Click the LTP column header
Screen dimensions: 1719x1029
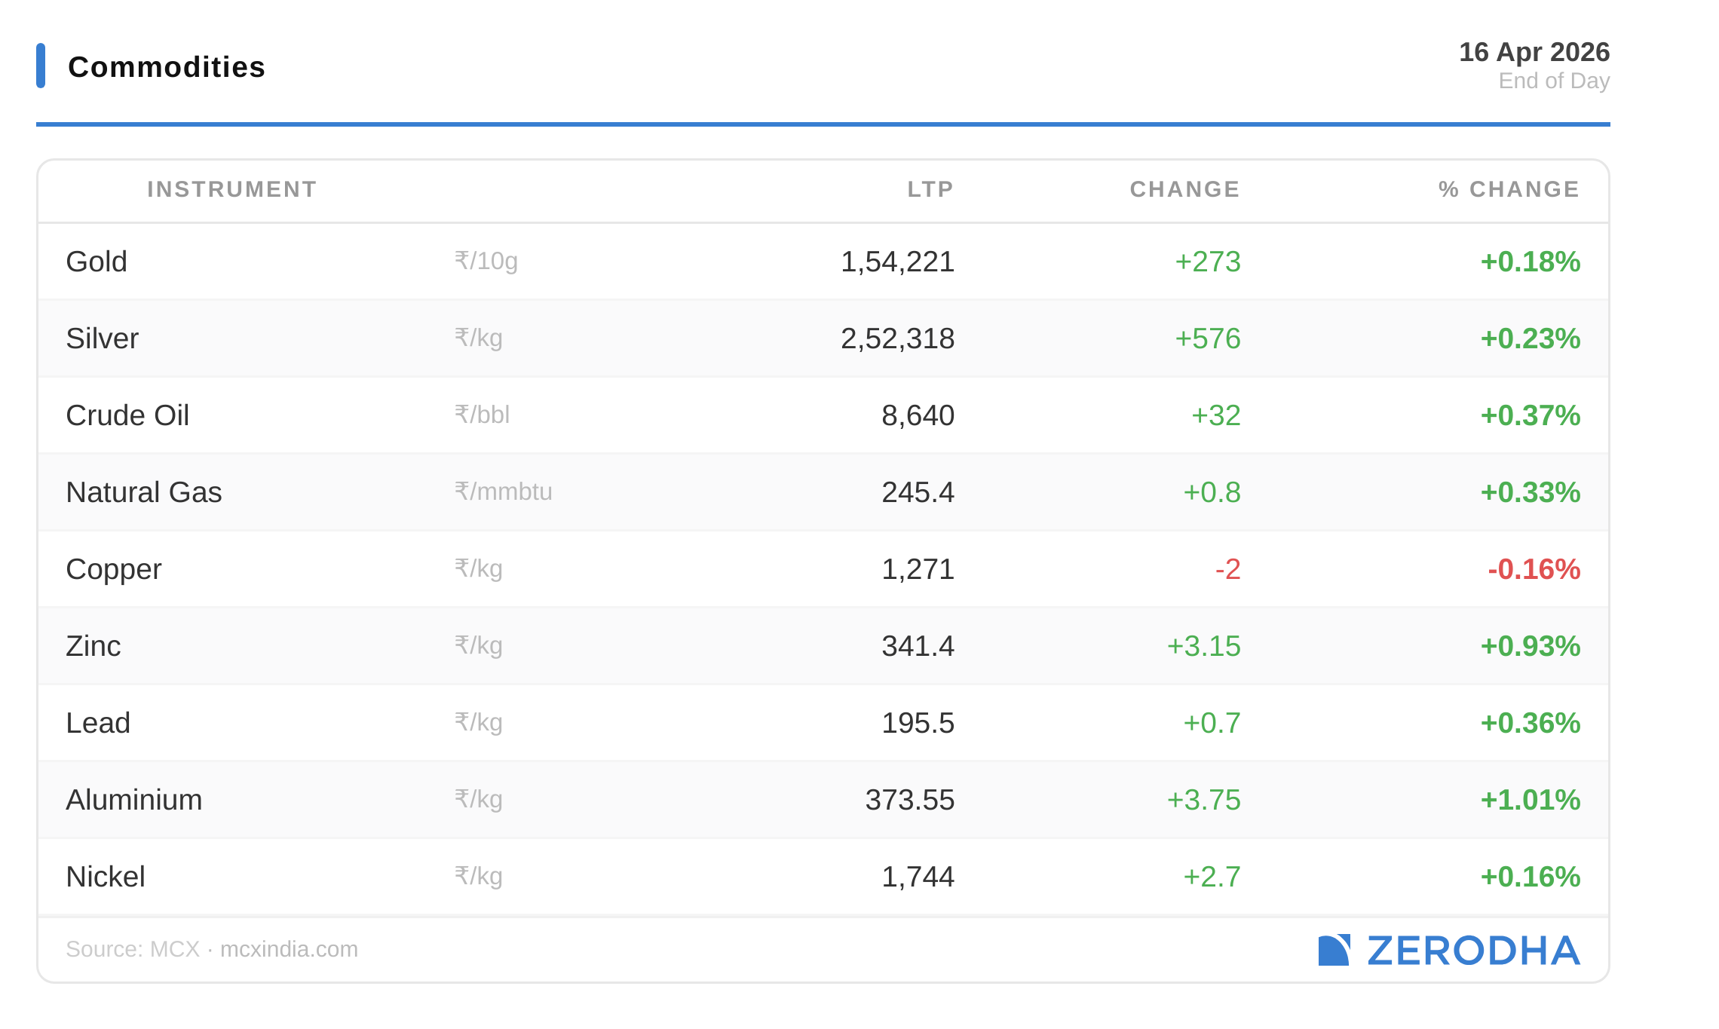[x=930, y=189]
